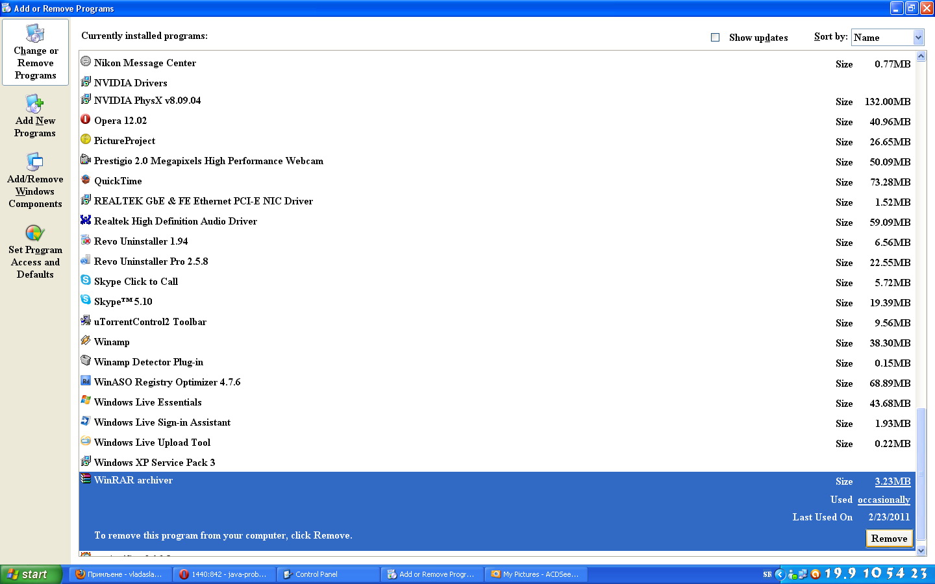Click the SR language indicator
Image resolution: width=935 pixels, height=584 pixels.
(767, 574)
